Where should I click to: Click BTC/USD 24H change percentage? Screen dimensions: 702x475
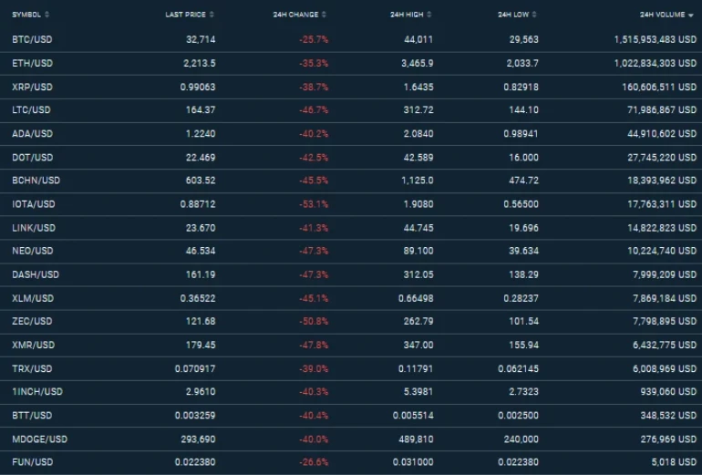pyautogui.click(x=313, y=40)
